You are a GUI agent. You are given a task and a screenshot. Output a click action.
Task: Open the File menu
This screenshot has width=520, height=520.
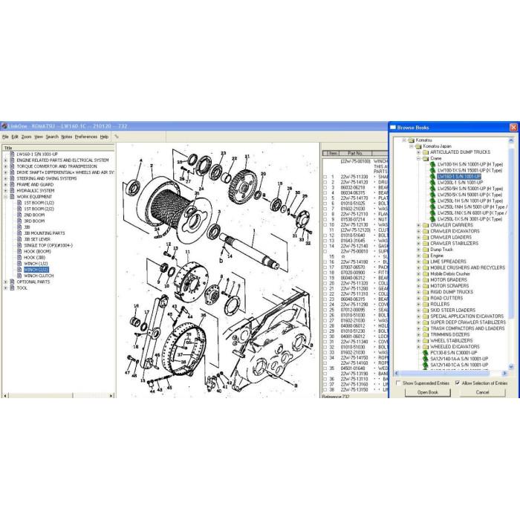[5, 137]
